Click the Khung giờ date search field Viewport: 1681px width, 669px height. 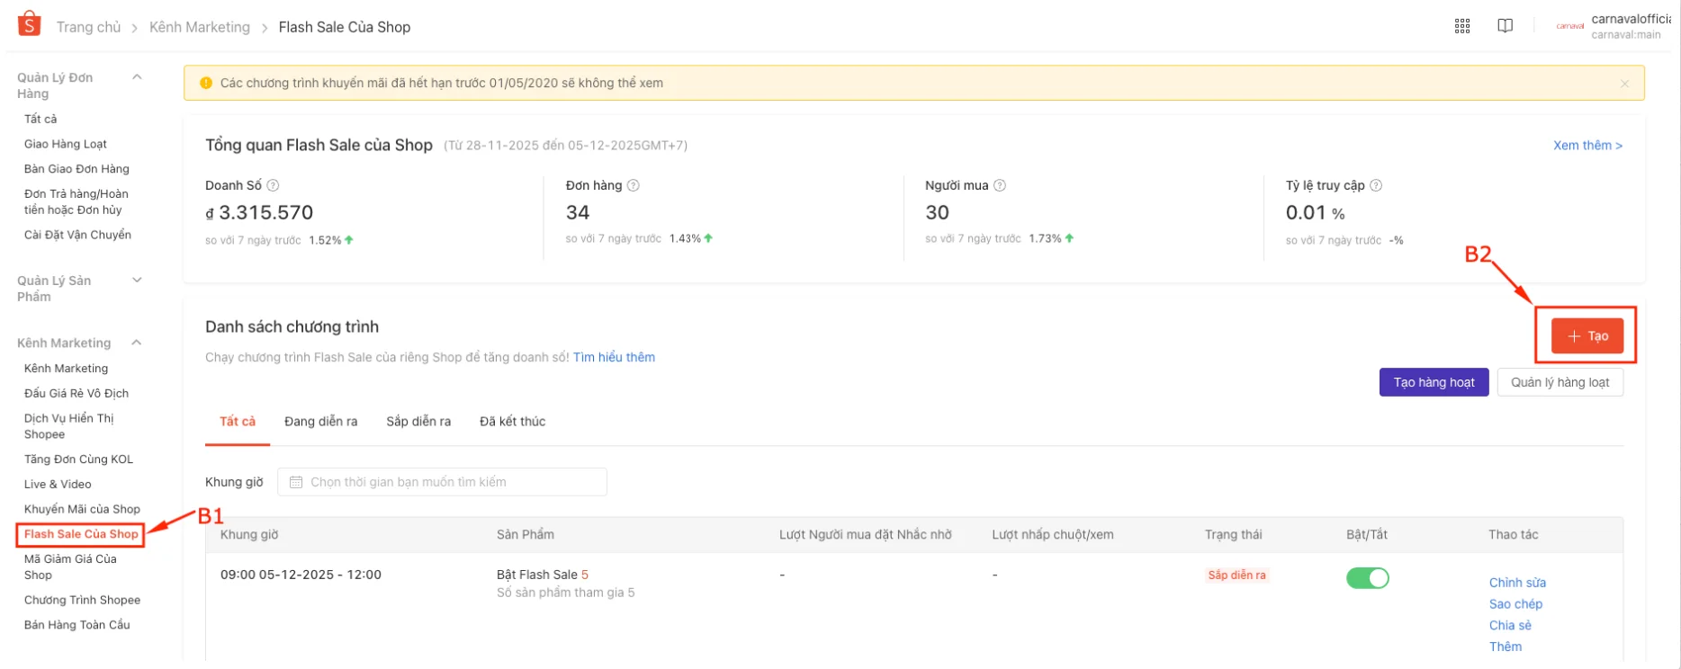(442, 482)
